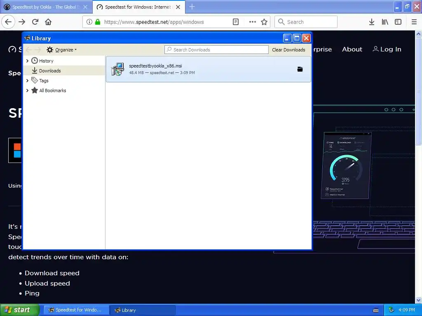Click the msi installer file icon
The image size is (422, 316).
pyautogui.click(x=117, y=69)
